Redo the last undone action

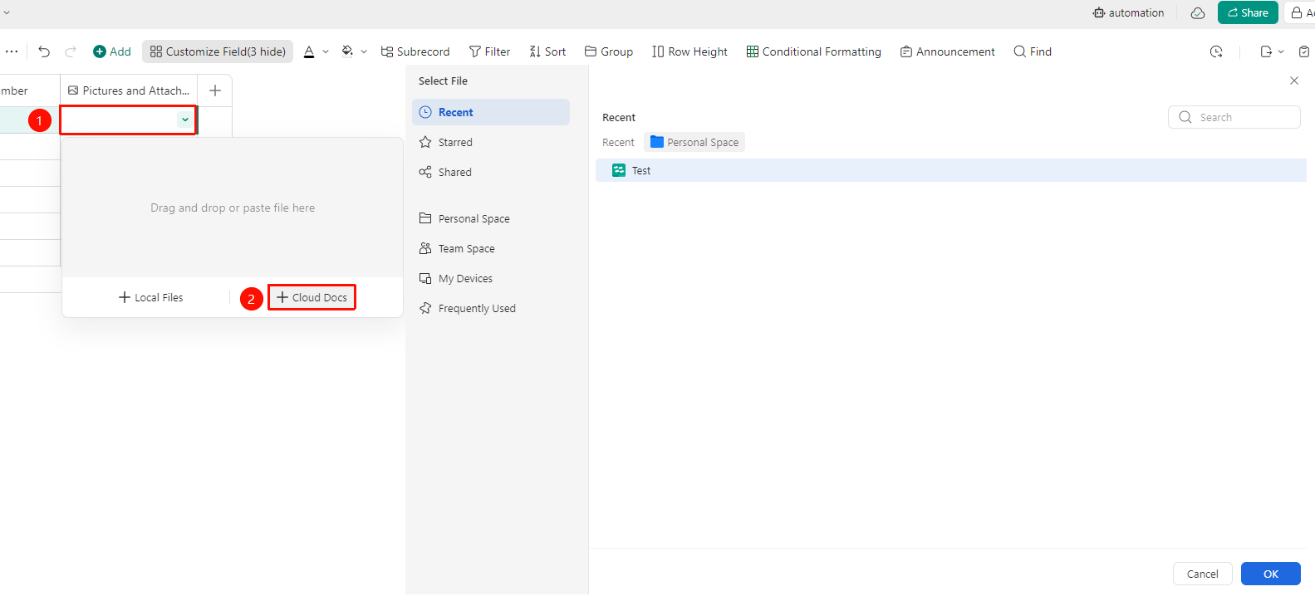coord(71,51)
